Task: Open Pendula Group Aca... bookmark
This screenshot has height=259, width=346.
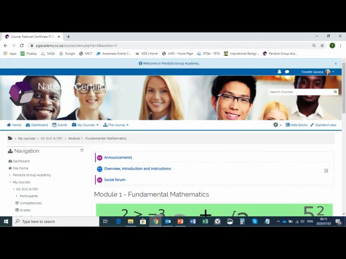Action: point(280,53)
